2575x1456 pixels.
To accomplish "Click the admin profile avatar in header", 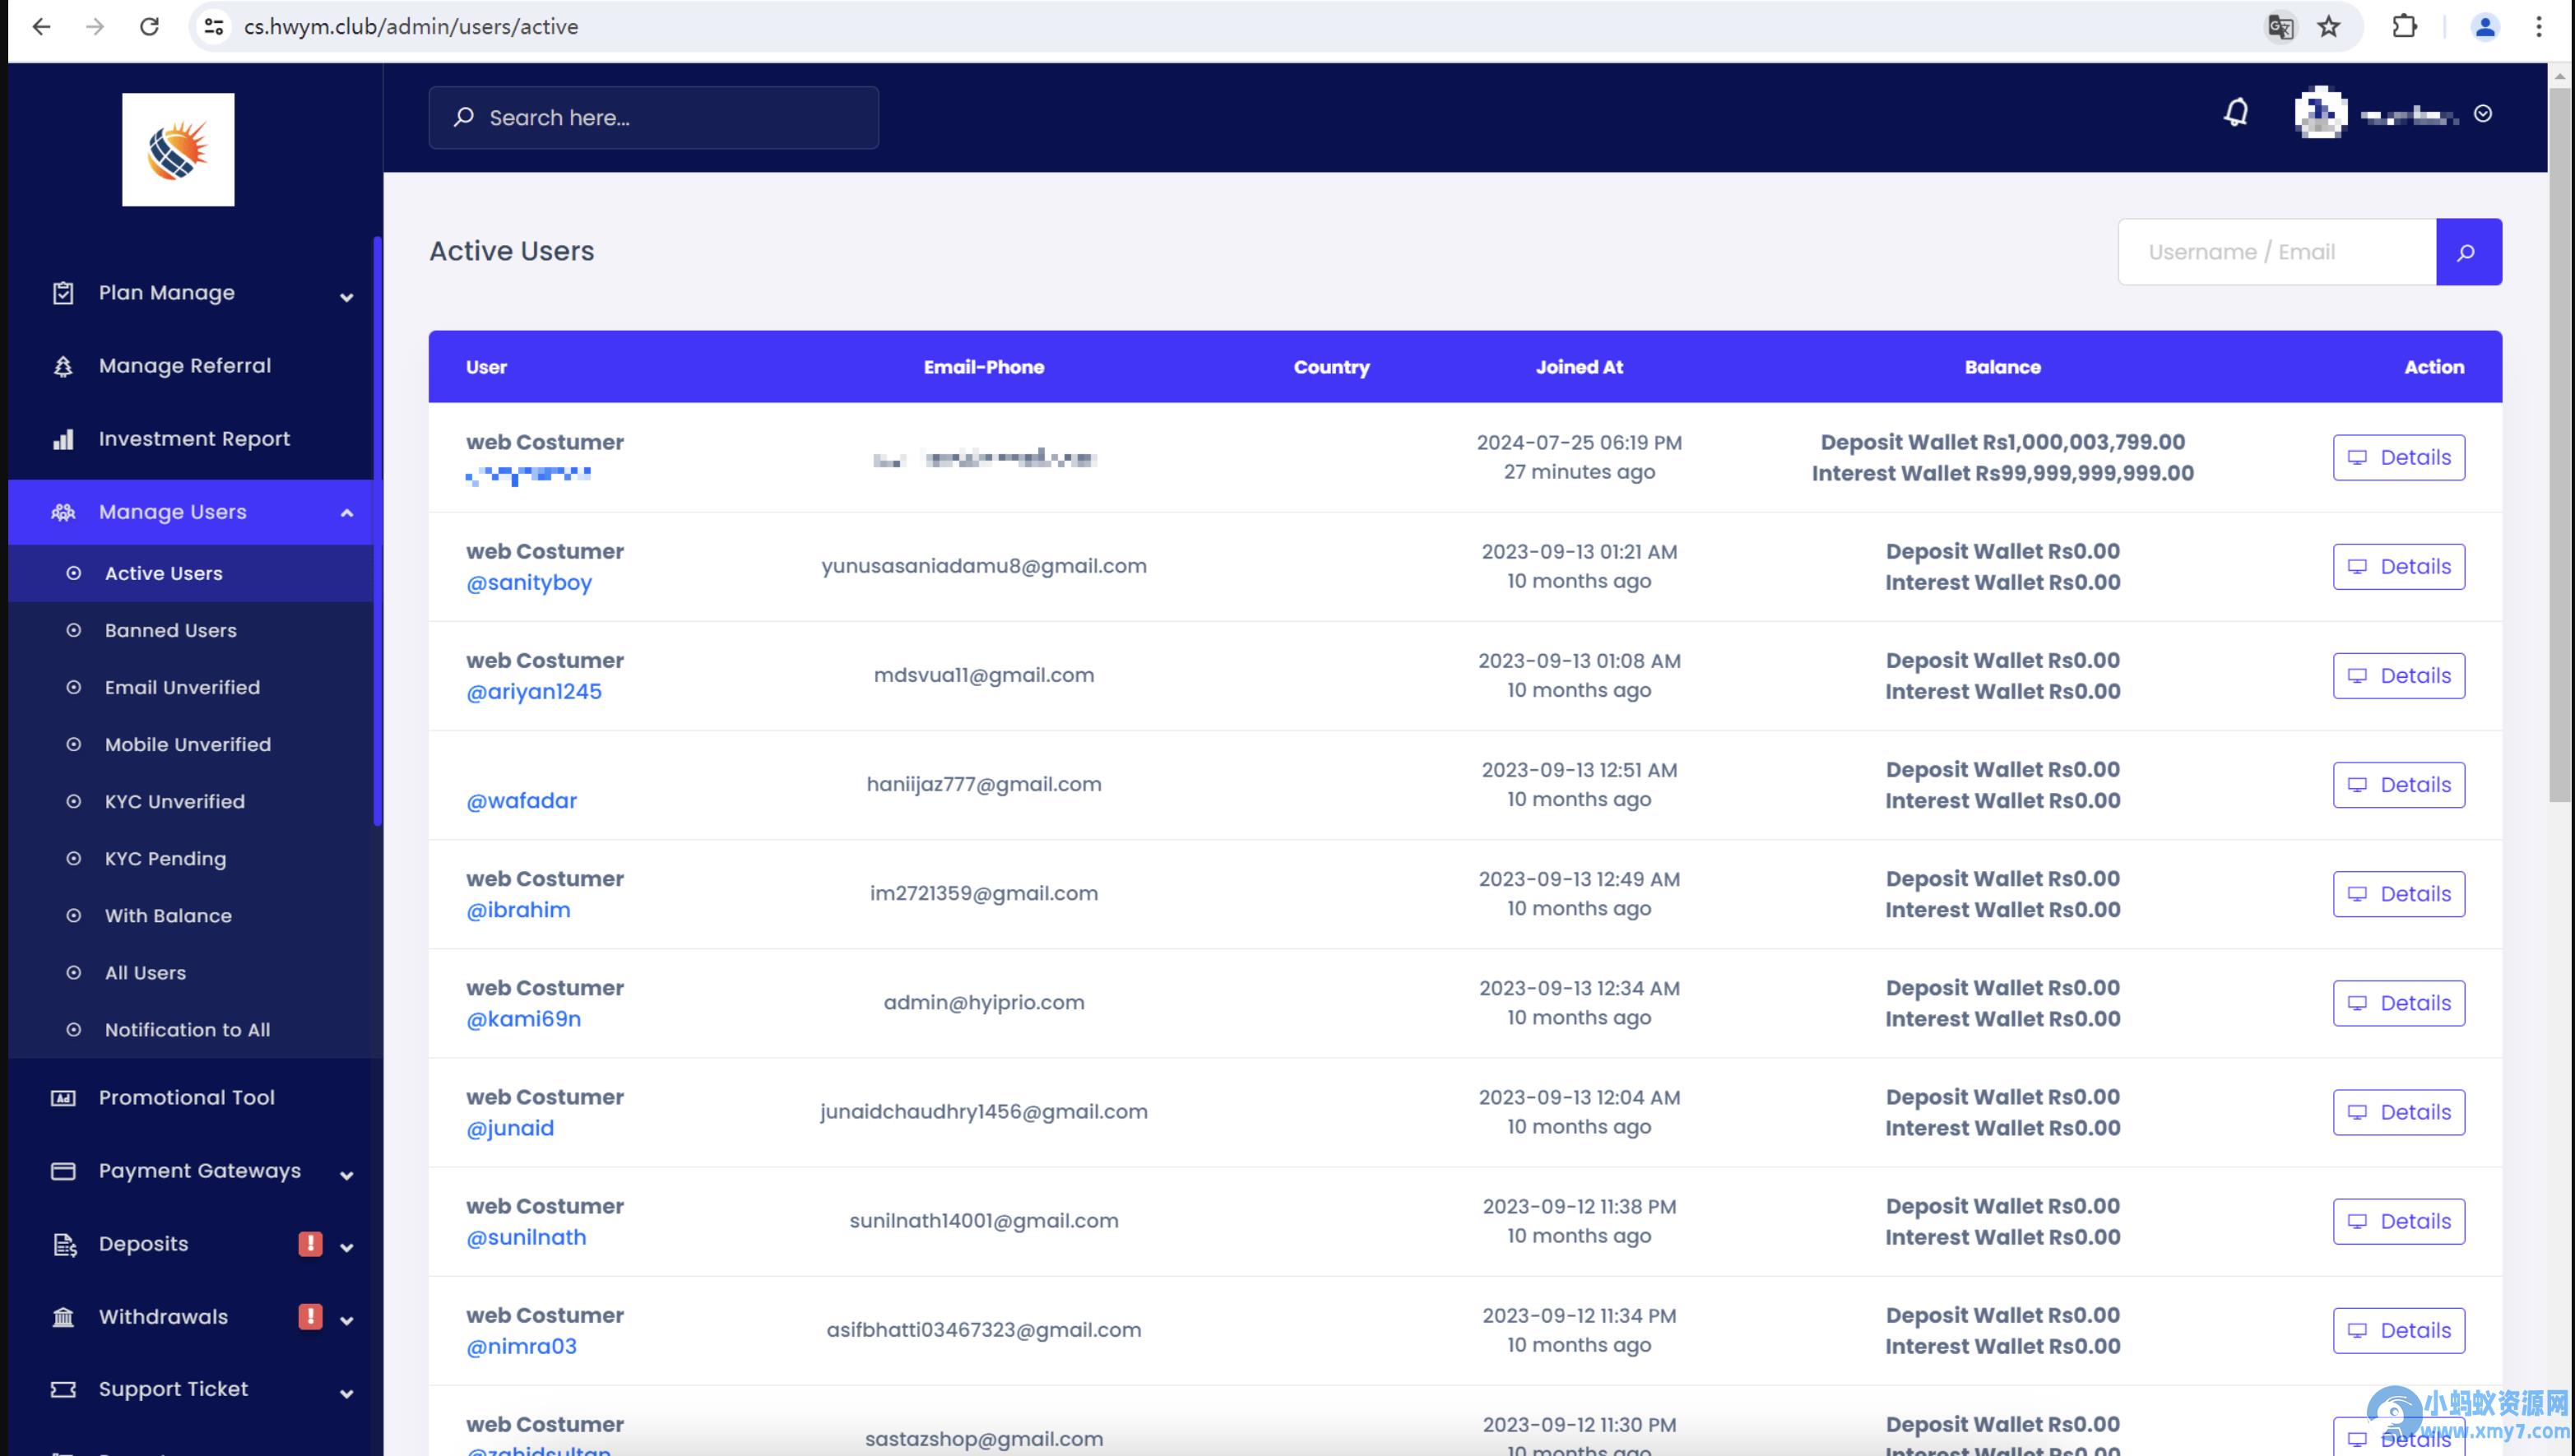I will pyautogui.click(x=2320, y=113).
